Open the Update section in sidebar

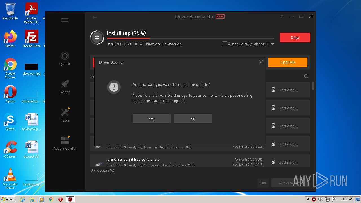(x=65, y=59)
